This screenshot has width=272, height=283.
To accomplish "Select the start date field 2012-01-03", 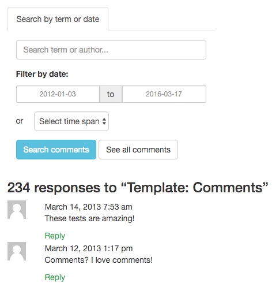I will click(x=58, y=94).
